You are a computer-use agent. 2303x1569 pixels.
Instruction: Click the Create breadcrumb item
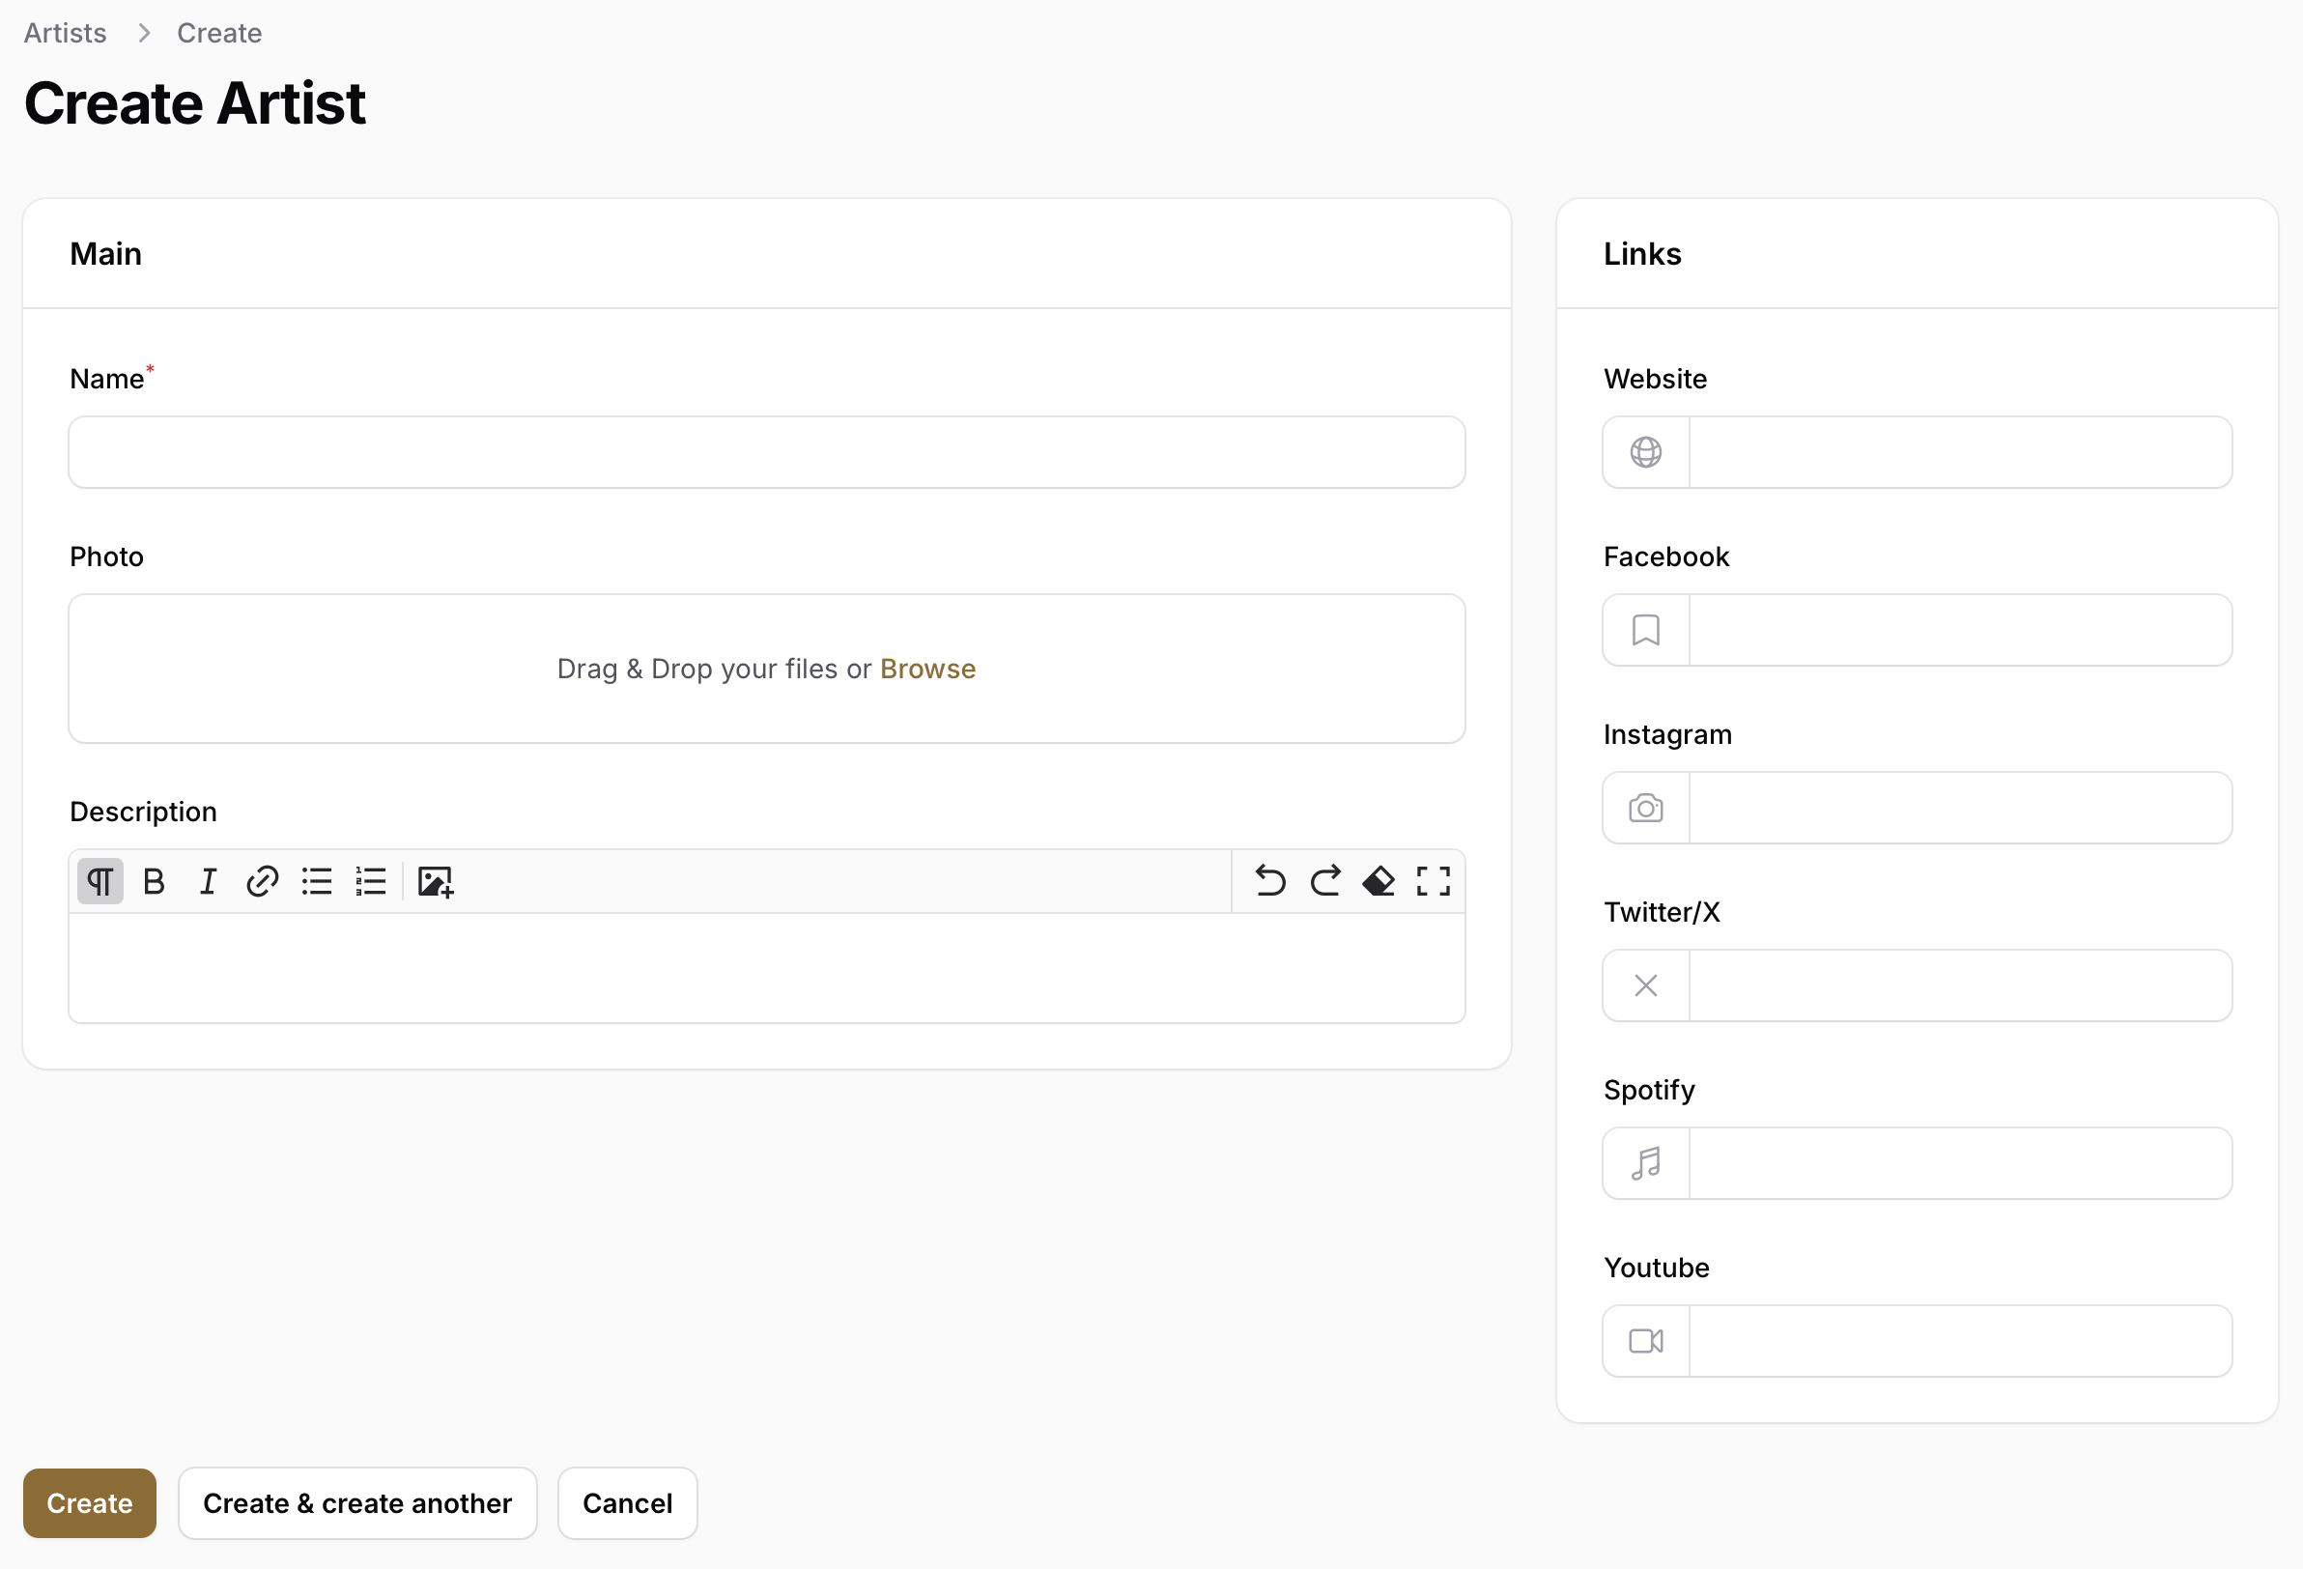pyautogui.click(x=219, y=33)
